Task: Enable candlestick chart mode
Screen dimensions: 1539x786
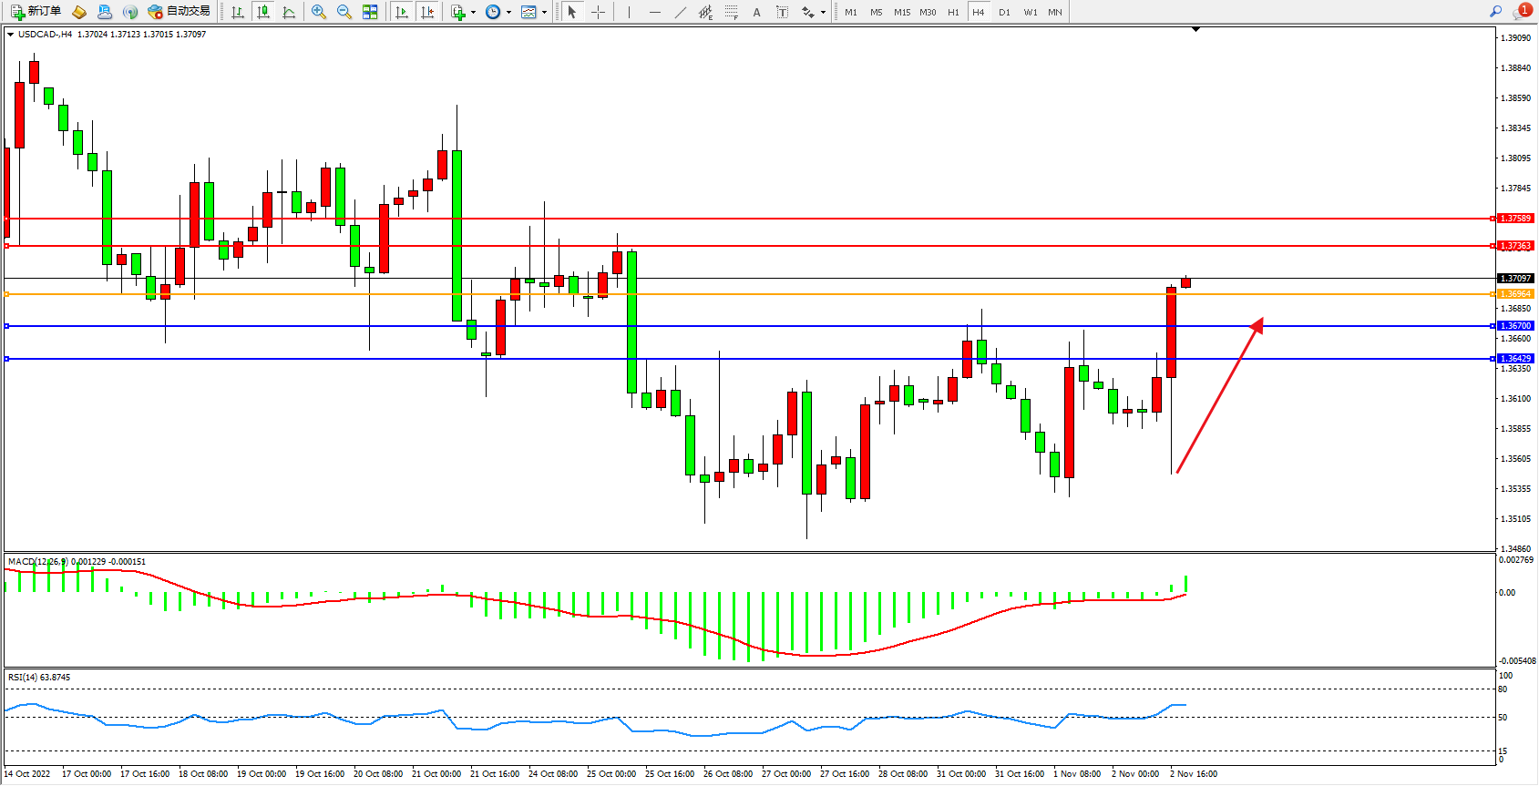Action: pos(263,12)
